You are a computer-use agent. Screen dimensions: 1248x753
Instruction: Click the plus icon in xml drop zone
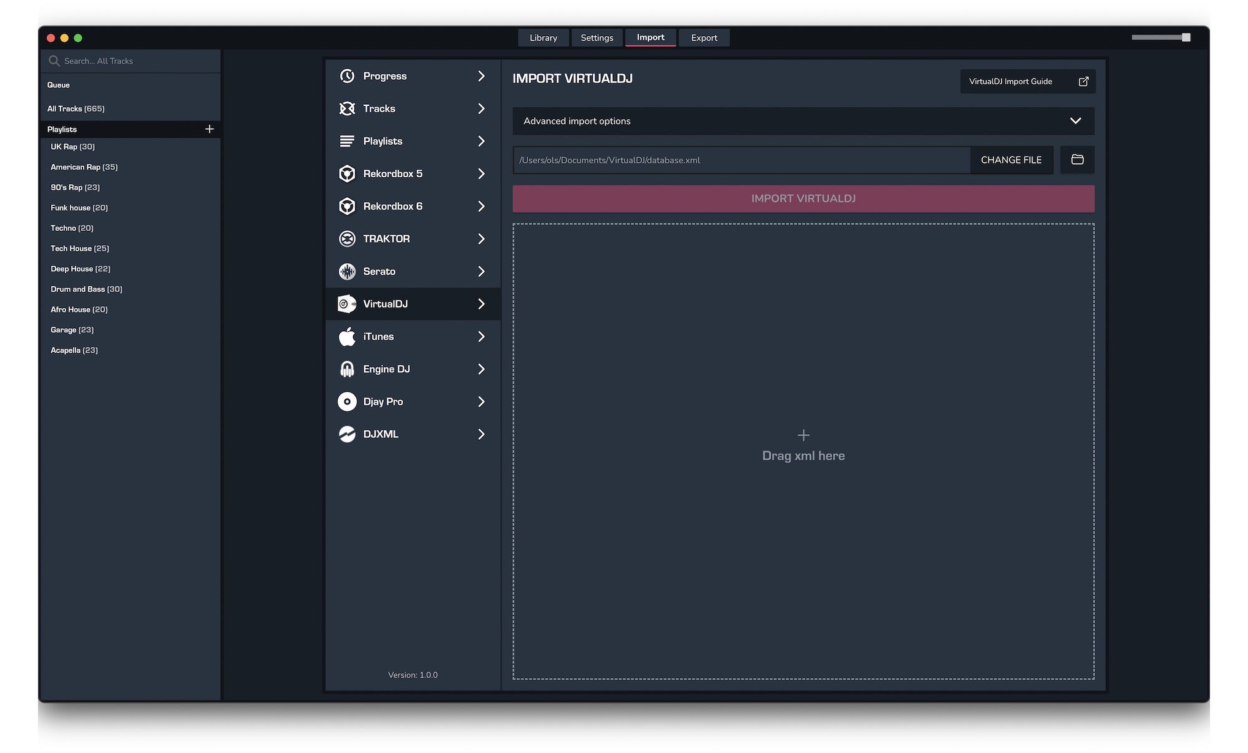click(x=804, y=435)
